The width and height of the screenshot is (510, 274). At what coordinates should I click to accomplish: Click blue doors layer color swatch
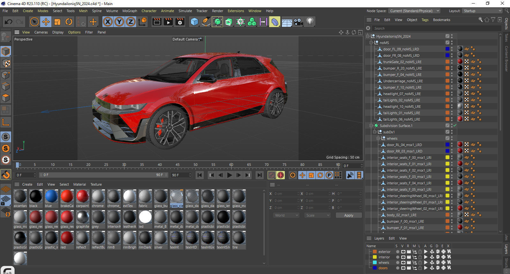coord(375,268)
